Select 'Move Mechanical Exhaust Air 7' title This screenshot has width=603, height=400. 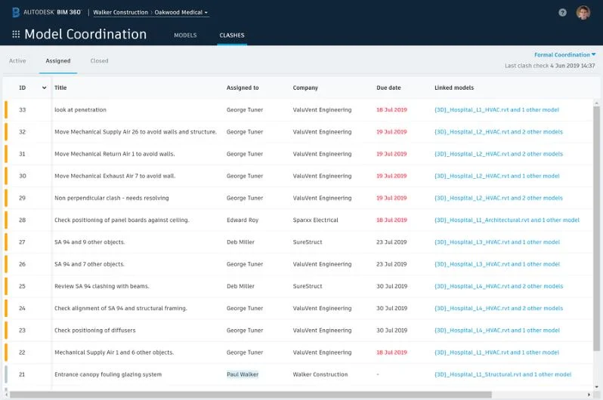pos(115,176)
